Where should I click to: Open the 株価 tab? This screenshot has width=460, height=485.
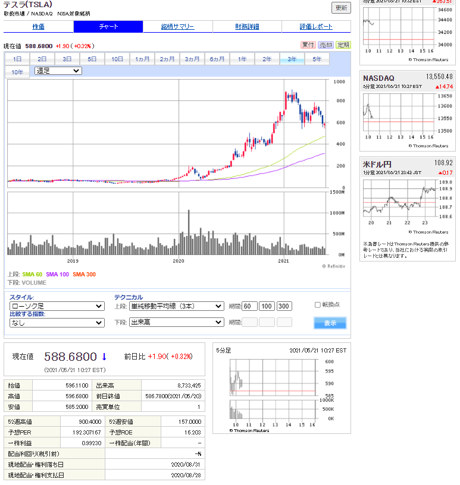(x=39, y=27)
